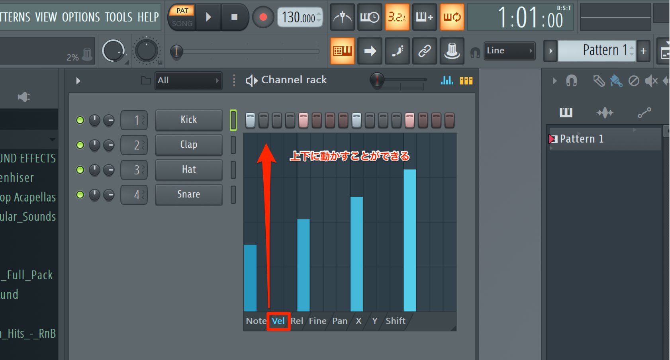
Task: Click Kick mixer track number 1 selector
Action: pyautogui.click(x=134, y=120)
